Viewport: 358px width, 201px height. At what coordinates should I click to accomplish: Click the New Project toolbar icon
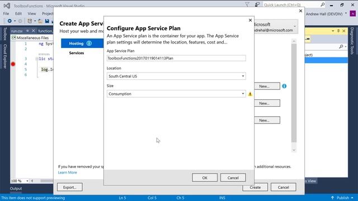tap(30, 21)
